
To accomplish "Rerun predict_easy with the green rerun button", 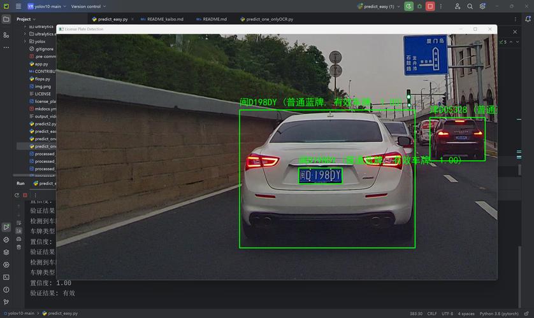I will click(x=408, y=6).
